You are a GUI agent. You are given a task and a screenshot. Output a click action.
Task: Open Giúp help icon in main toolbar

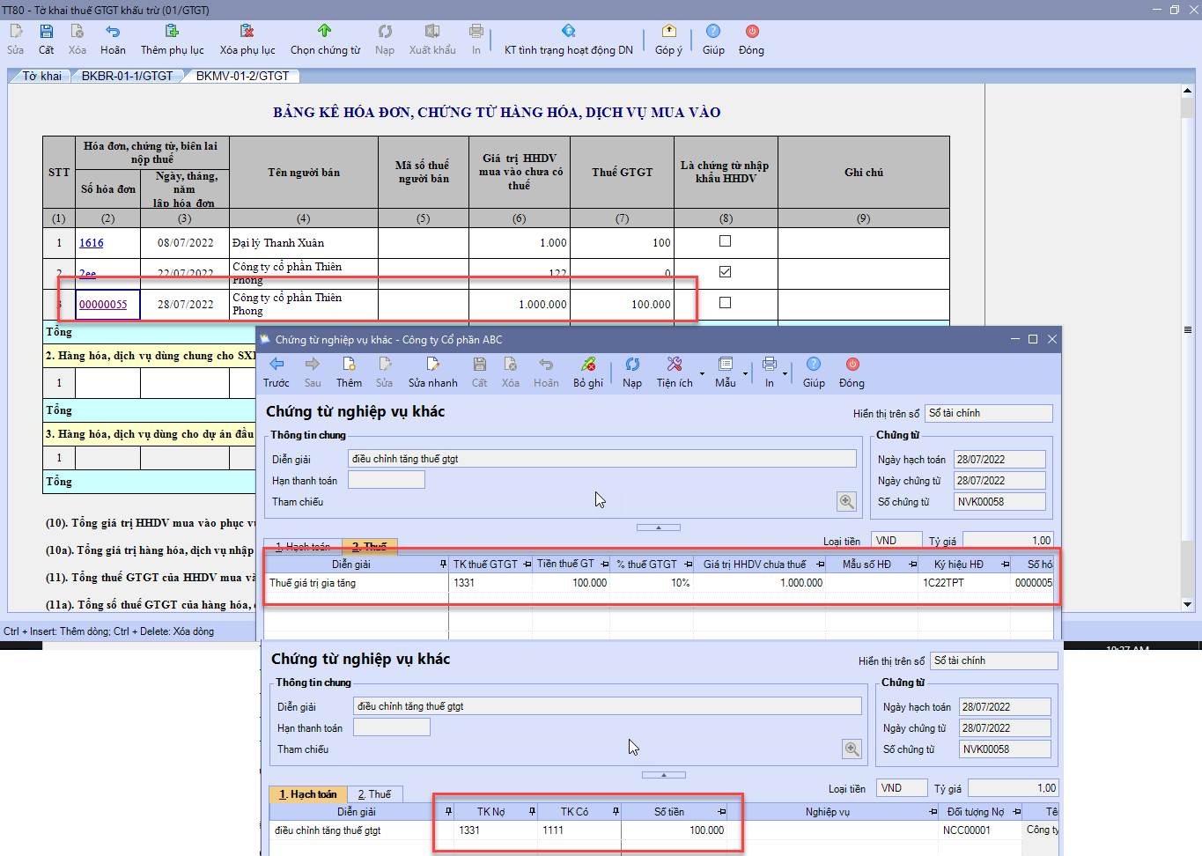[713, 32]
